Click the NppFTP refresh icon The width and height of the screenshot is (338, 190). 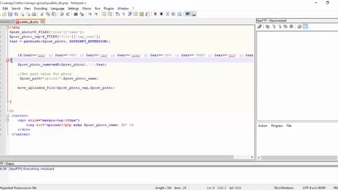coord(285,26)
